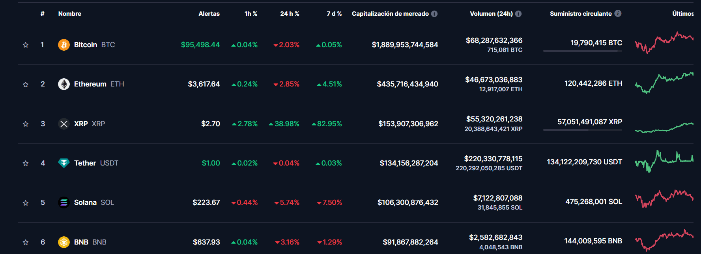Click Solana's price $223.67

pyautogui.click(x=206, y=202)
